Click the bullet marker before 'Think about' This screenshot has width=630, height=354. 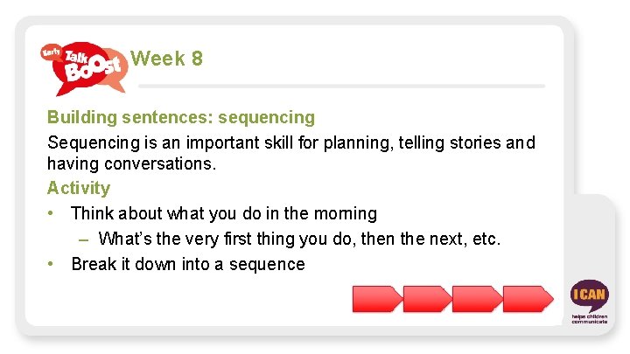click(x=53, y=213)
